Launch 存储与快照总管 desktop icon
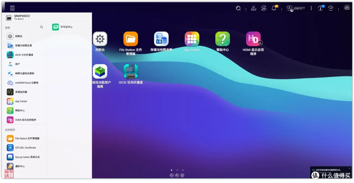Image resolution: width=354 pixels, height=183 pixels. point(161,39)
